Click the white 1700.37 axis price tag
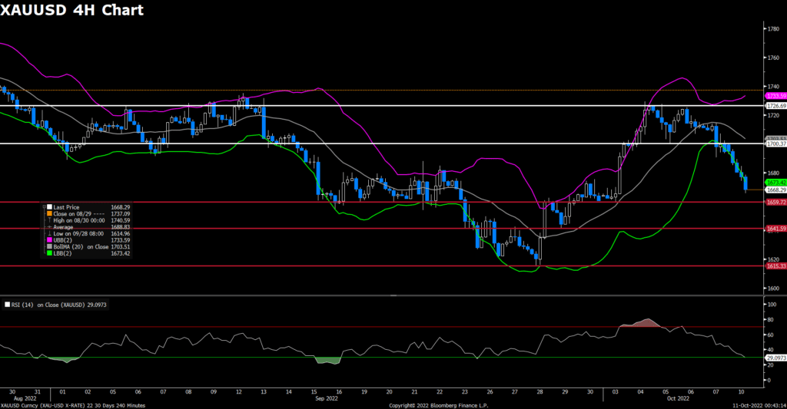 tap(775, 143)
